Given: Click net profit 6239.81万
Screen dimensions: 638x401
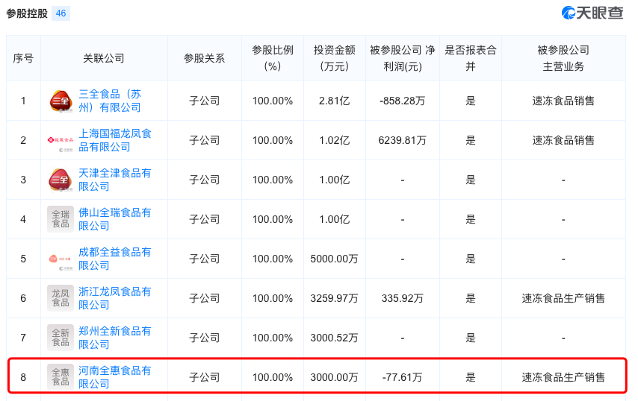Looking at the screenshot, I should point(403,140).
